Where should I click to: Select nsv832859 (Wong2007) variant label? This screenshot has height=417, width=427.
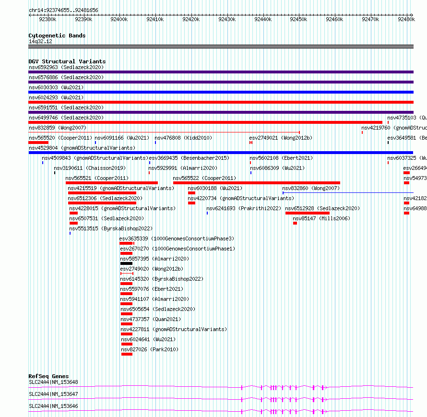(x=58, y=128)
